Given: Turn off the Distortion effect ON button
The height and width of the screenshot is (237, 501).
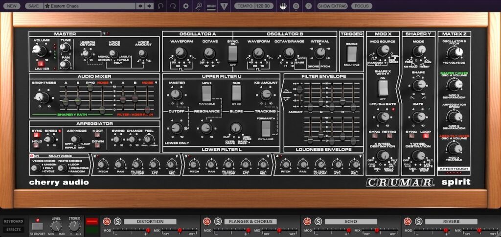Looking at the screenshot, I should click(106, 221).
